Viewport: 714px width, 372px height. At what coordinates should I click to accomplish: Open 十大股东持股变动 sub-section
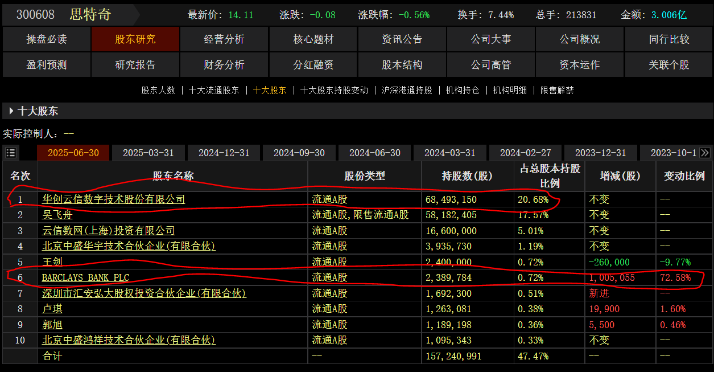334,90
